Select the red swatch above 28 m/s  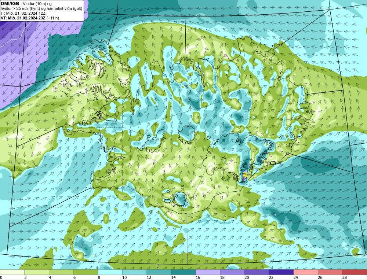[355, 272]
